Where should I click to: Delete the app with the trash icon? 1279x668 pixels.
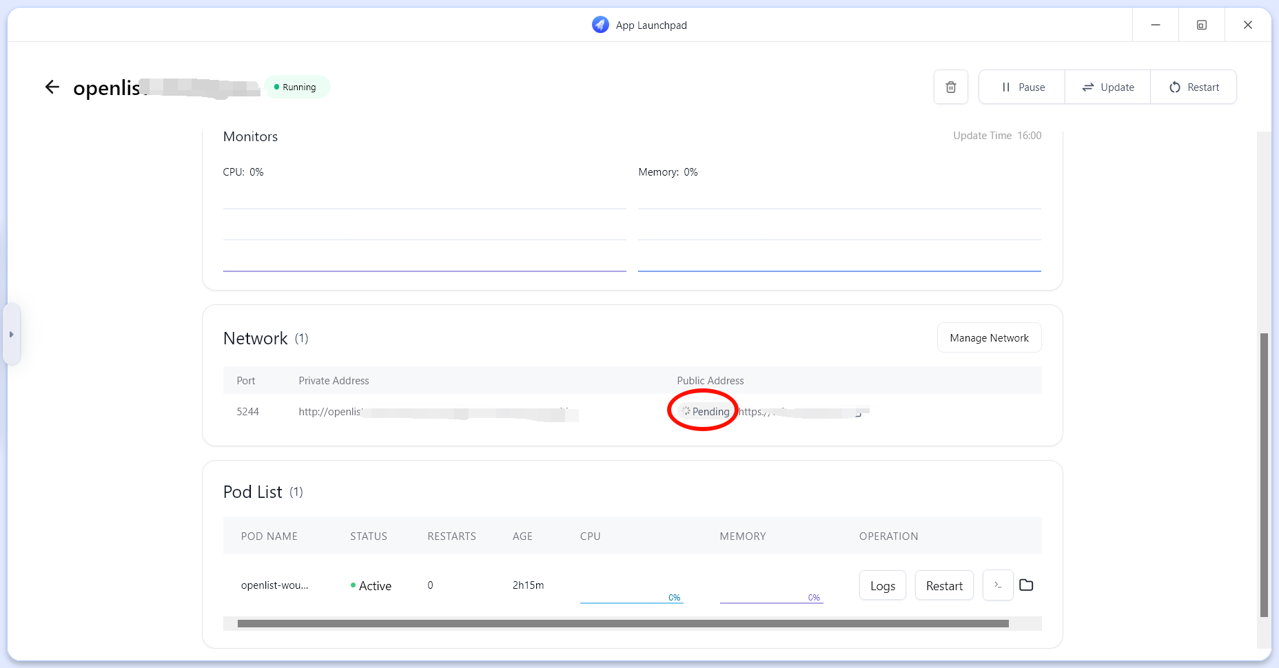click(950, 87)
